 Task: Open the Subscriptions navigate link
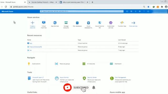point(36,64)
